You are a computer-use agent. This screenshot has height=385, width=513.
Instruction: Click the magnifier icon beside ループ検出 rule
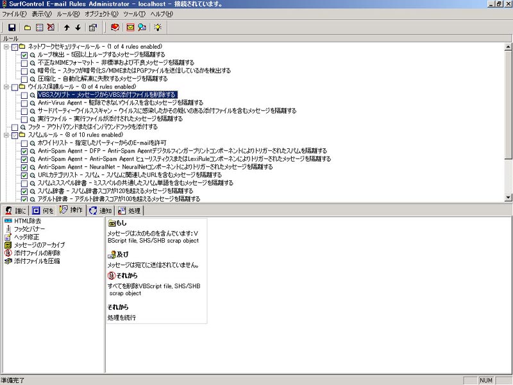(x=33, y=55)
